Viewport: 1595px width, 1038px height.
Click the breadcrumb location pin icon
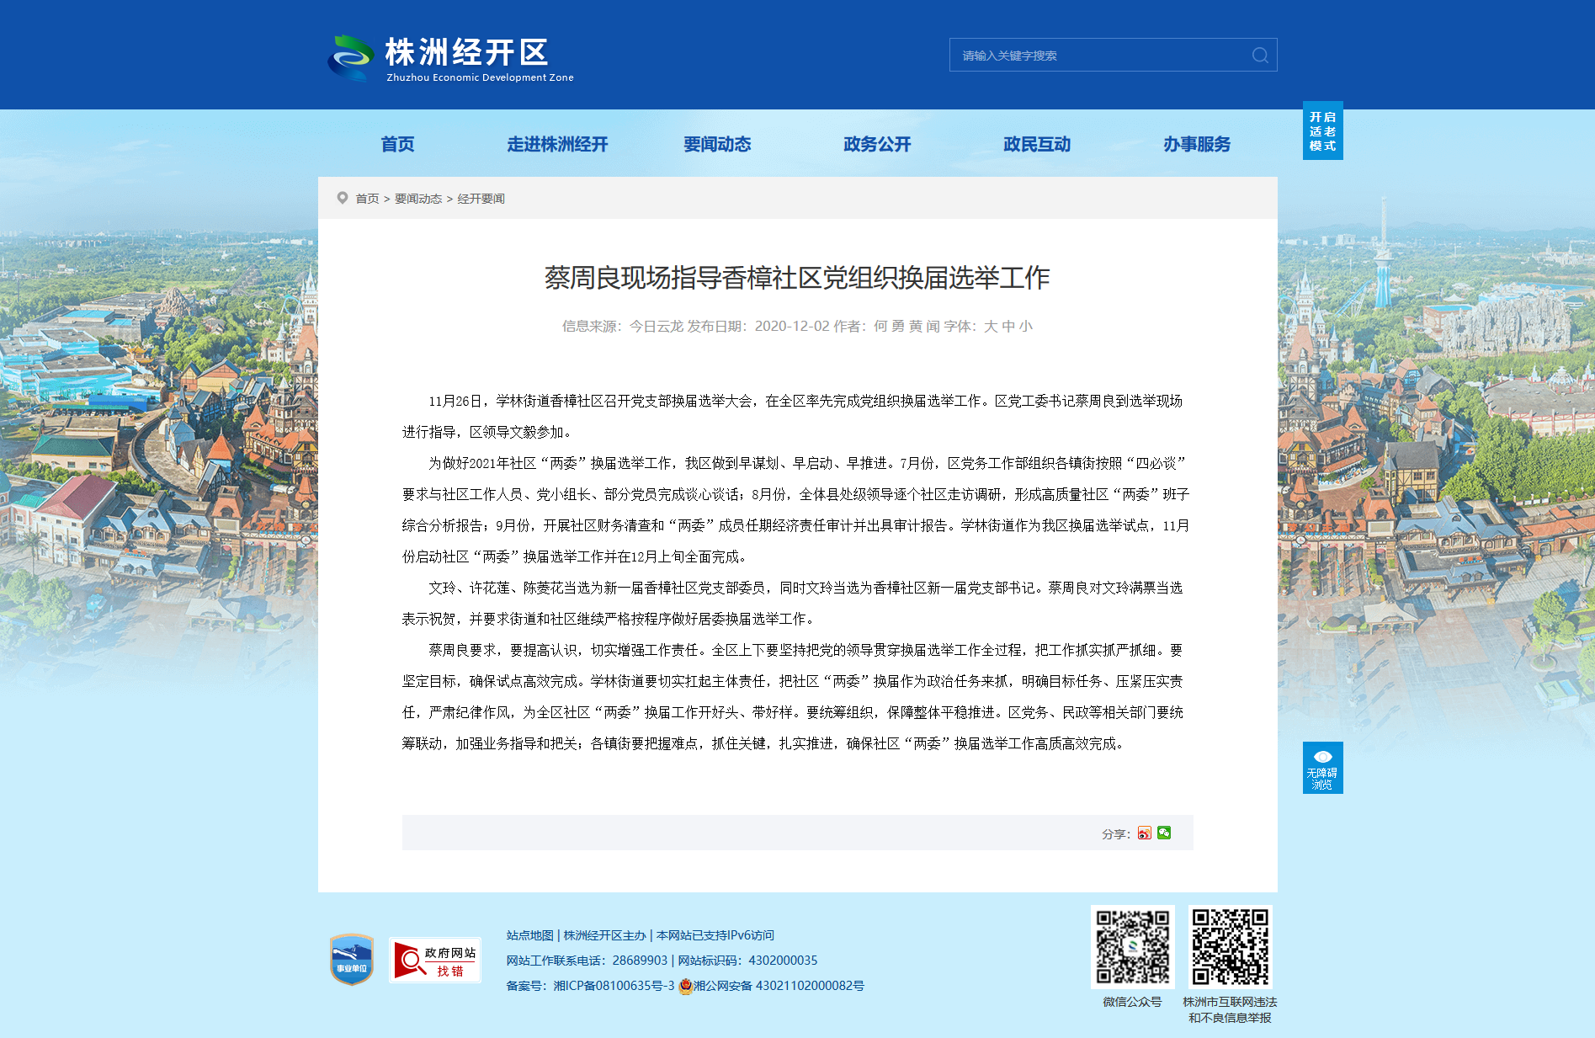click(343, 198)
